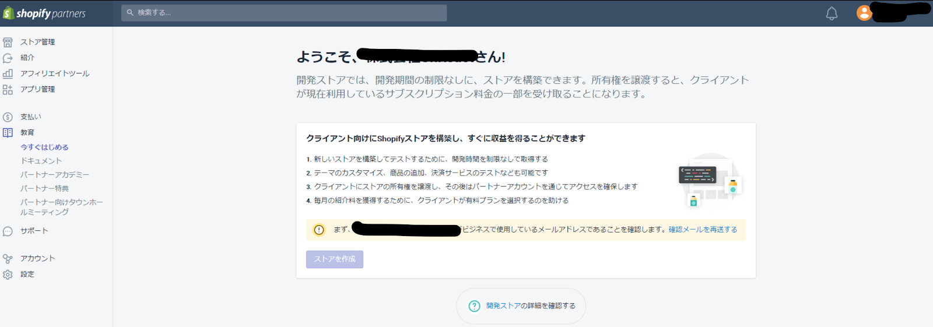Image resolution: width=933 pixels, height=327 pixels.
Task: Click the 支払い dollar coin icon
Action: [8, 117]
